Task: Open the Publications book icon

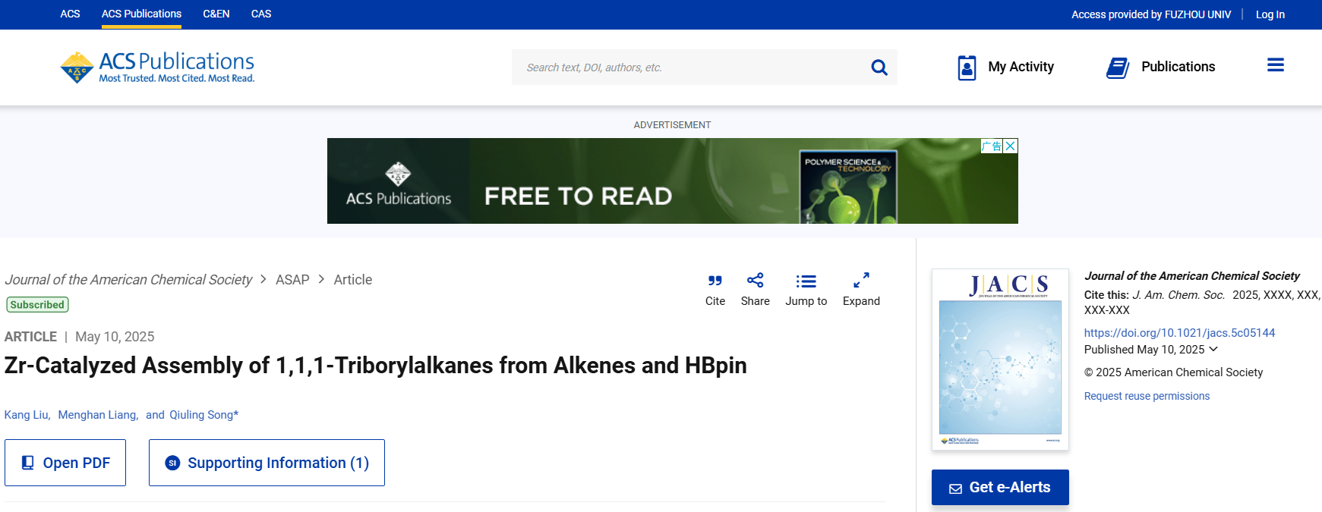Action: [1118, 68]
